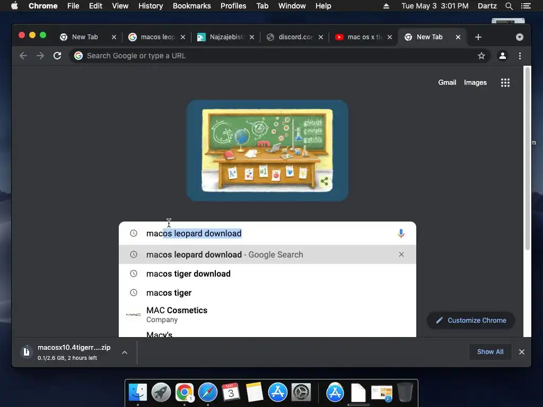
Task: Switch to the first New Tab
Action: pyautogui.click(x=85, y=37)
